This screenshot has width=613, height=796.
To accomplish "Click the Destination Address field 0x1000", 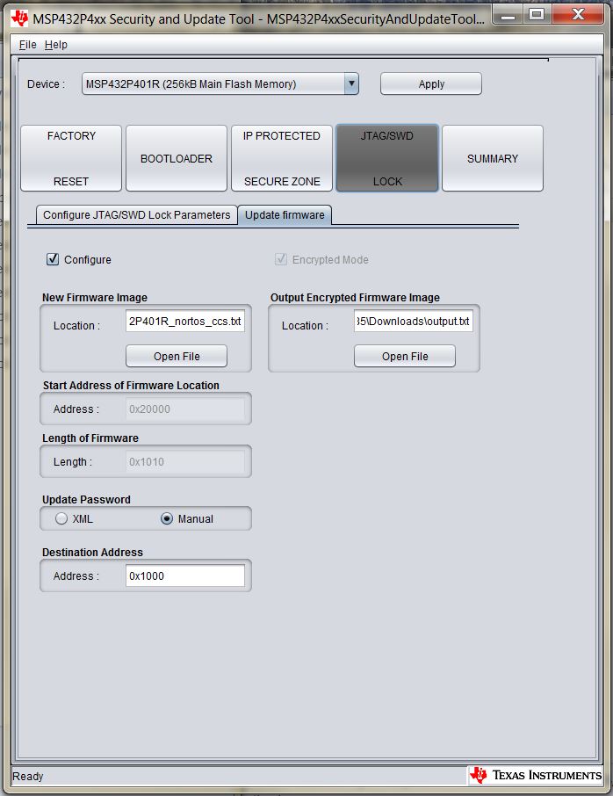I will 185,575.
